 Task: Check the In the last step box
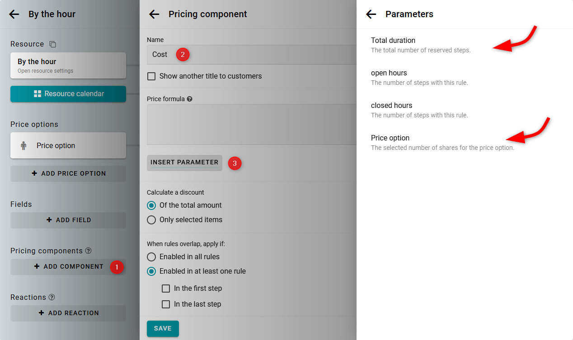166,304
